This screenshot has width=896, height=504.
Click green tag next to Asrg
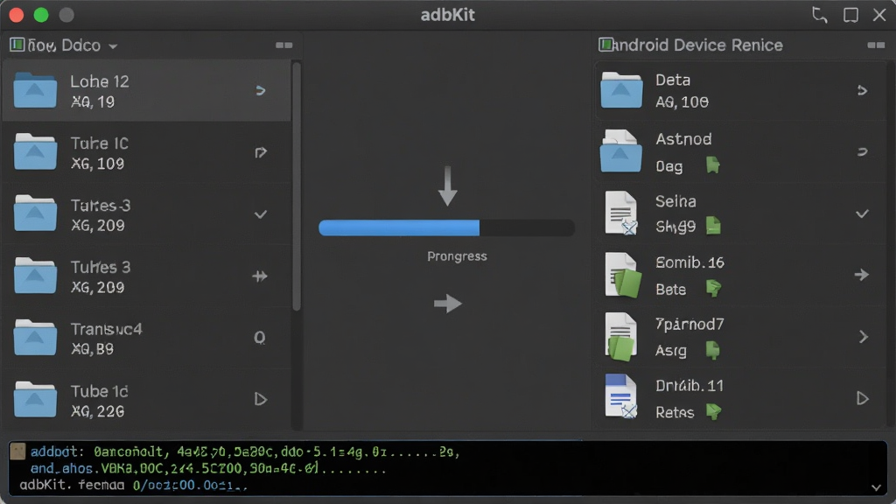coord(712,350)
